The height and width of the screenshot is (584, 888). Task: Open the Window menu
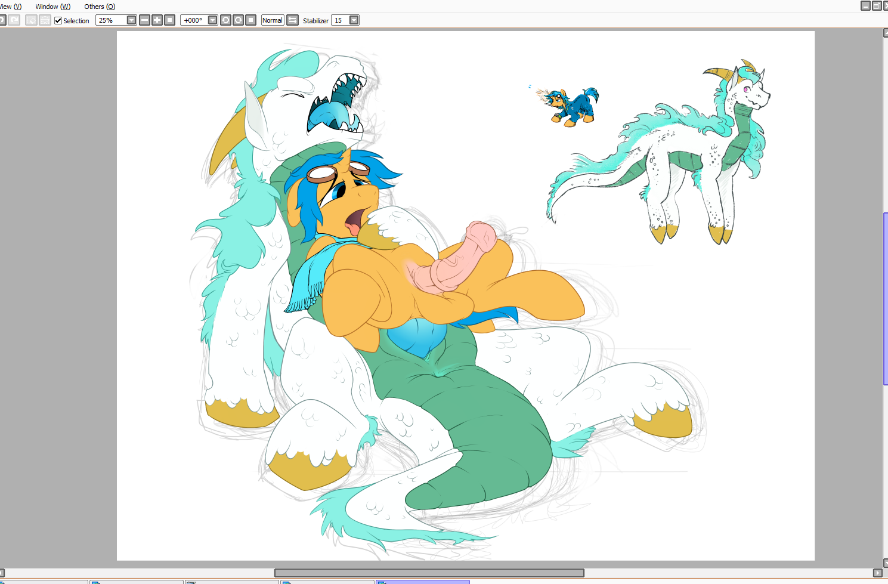point(52,7)
